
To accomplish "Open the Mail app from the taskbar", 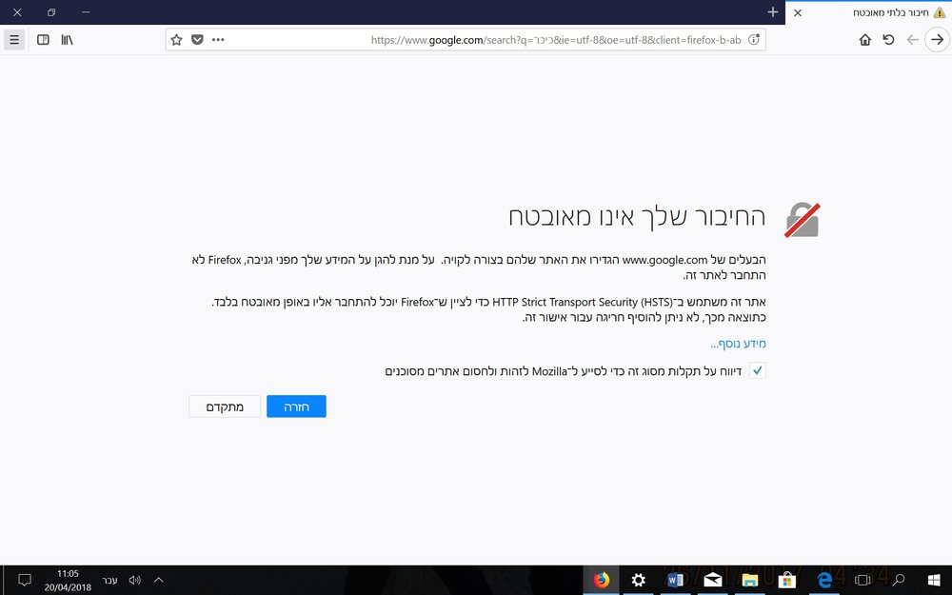I will click(712, 581).
